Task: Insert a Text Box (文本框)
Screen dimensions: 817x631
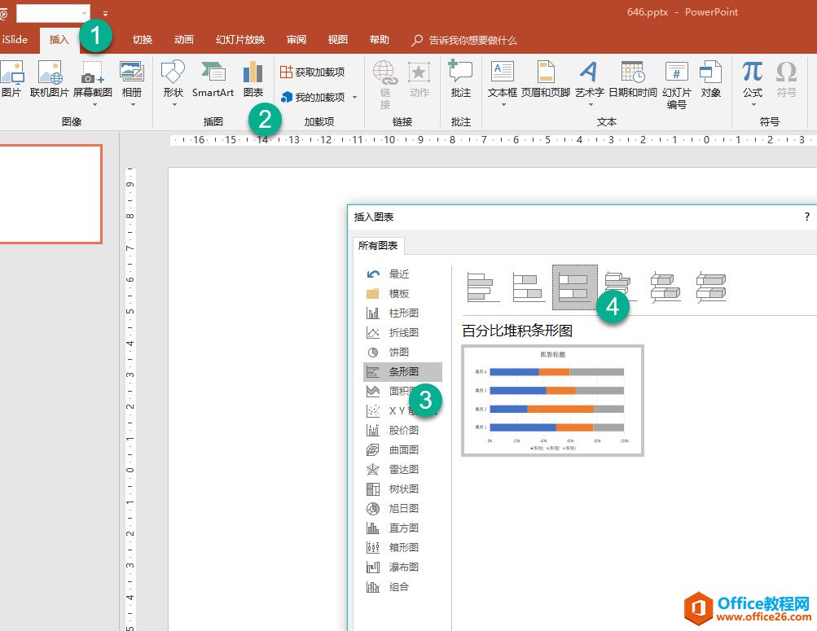Action: (x=503, y=79)
